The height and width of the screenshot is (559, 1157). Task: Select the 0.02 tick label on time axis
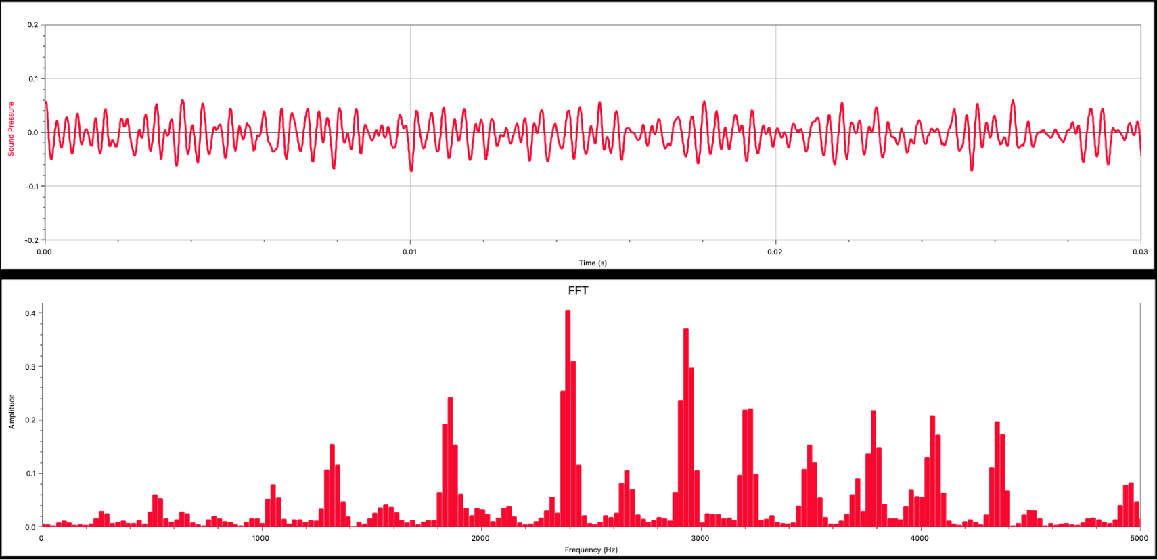(x=775, y=252)
